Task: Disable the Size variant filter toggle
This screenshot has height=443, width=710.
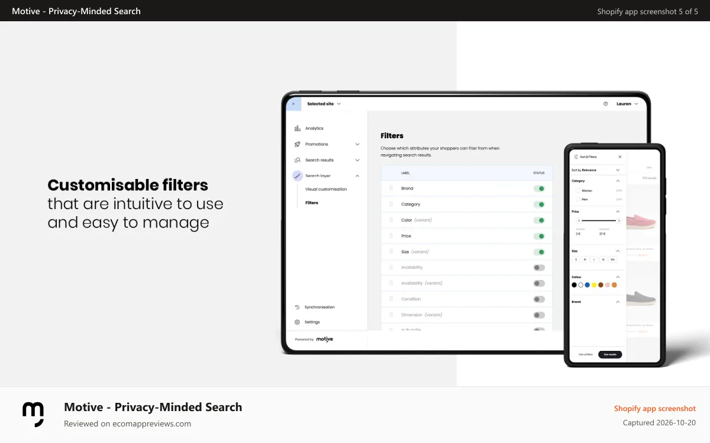Action: [539, 252]
